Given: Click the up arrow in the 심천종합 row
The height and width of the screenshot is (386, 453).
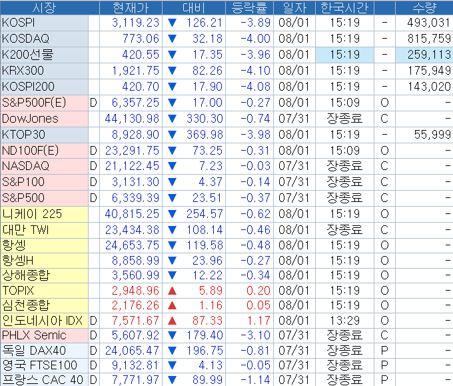Looking at the screenshot, I should (x=173, y=305).
